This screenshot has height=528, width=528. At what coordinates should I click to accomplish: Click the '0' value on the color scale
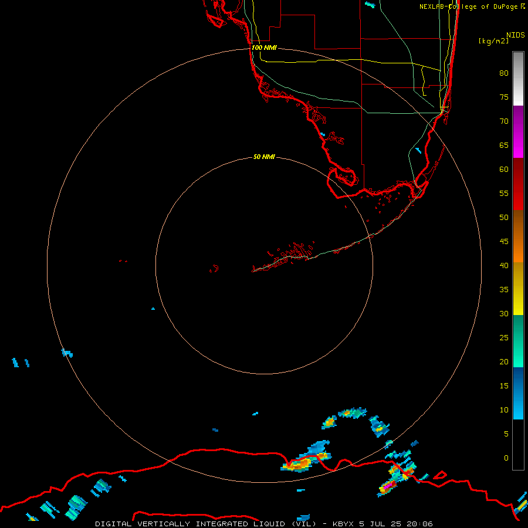506,458
